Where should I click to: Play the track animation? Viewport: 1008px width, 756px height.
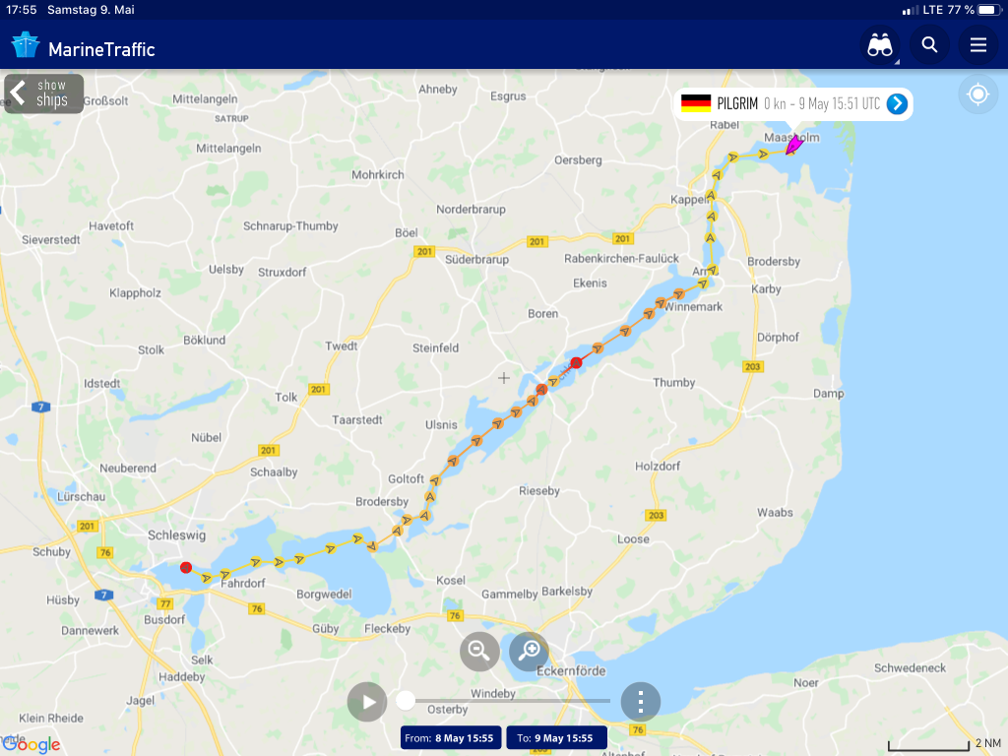pyautogui.click(x=367, y=701)
